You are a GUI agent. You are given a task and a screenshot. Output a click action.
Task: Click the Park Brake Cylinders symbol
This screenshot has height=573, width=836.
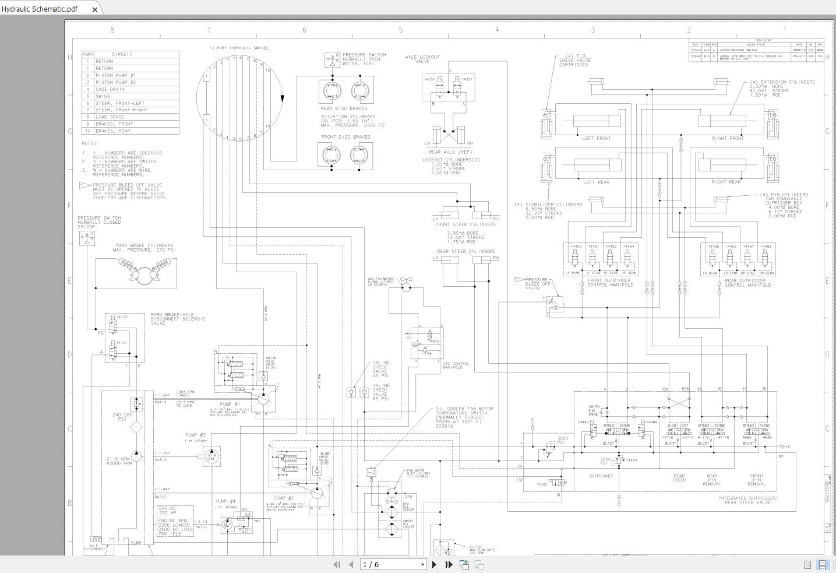143,273
